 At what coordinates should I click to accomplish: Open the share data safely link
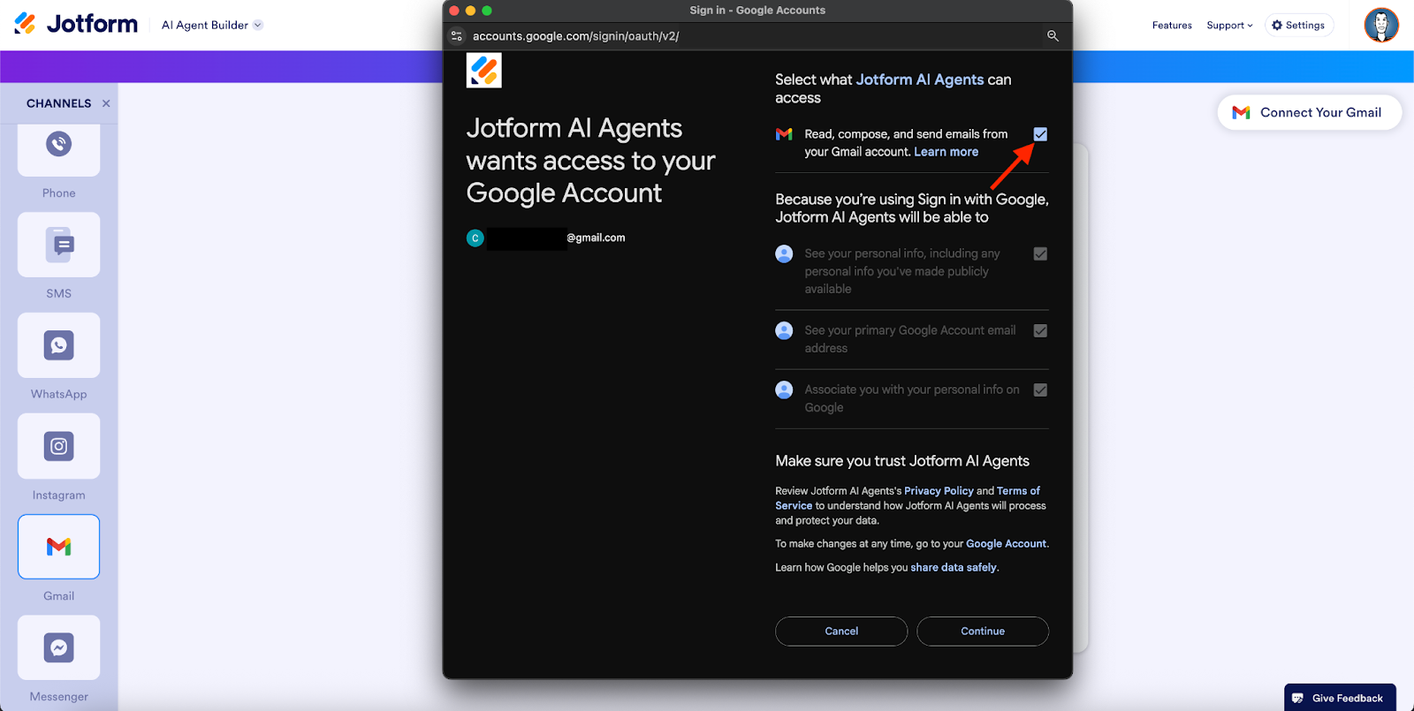coord(954,568)
